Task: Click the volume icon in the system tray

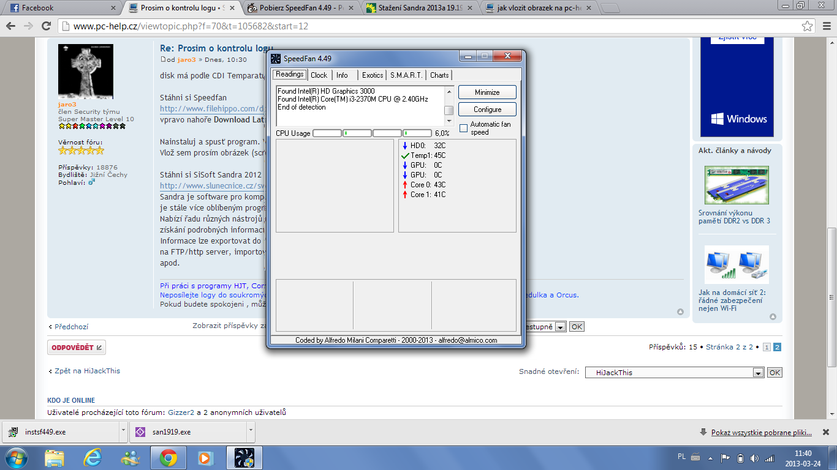Action: point(754,458)
